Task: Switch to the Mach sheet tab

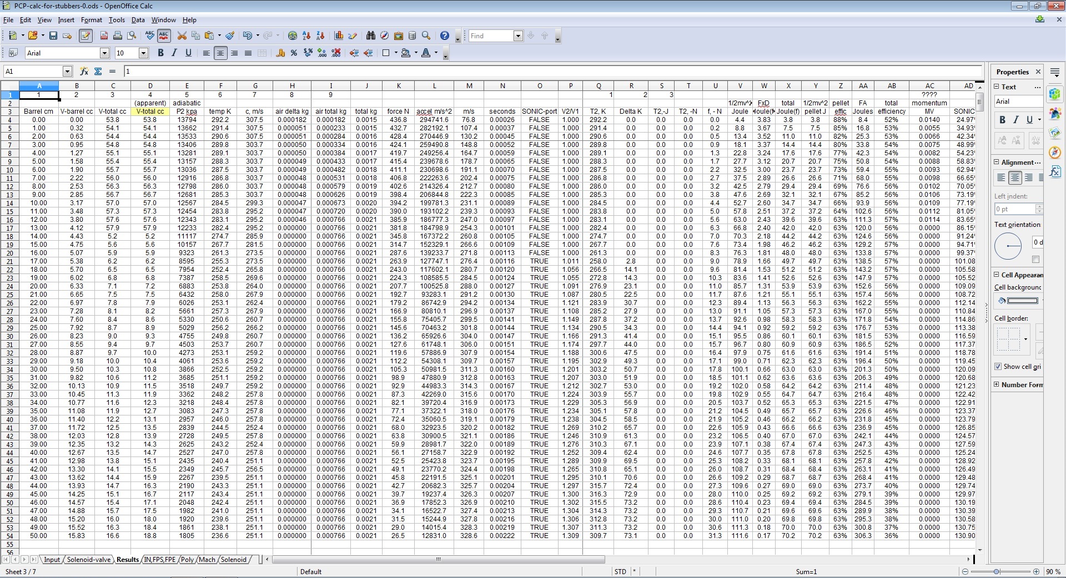Action: (x=207, y=560)
